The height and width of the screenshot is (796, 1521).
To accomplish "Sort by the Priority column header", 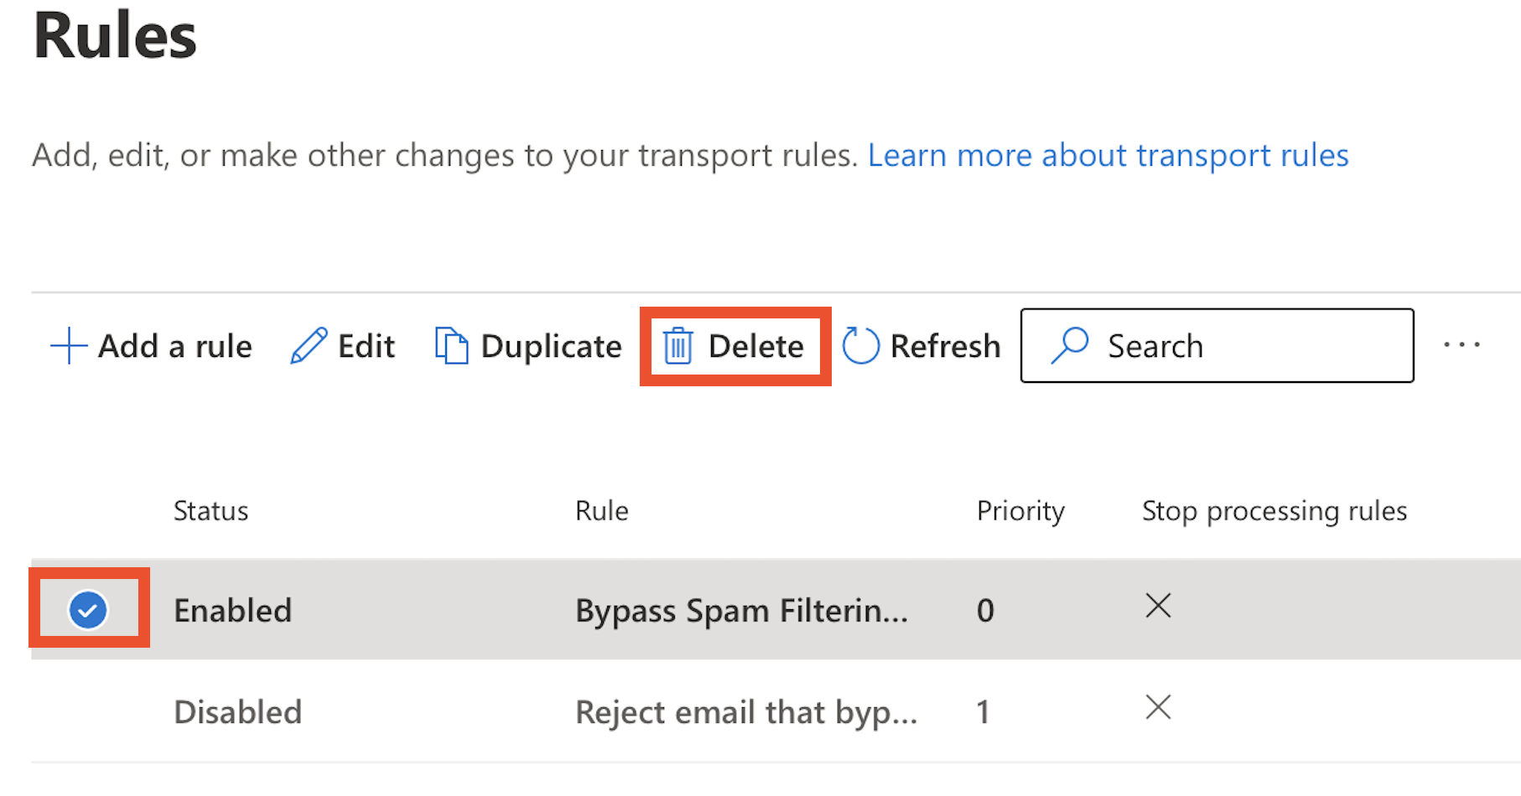I will (1020, 511).
